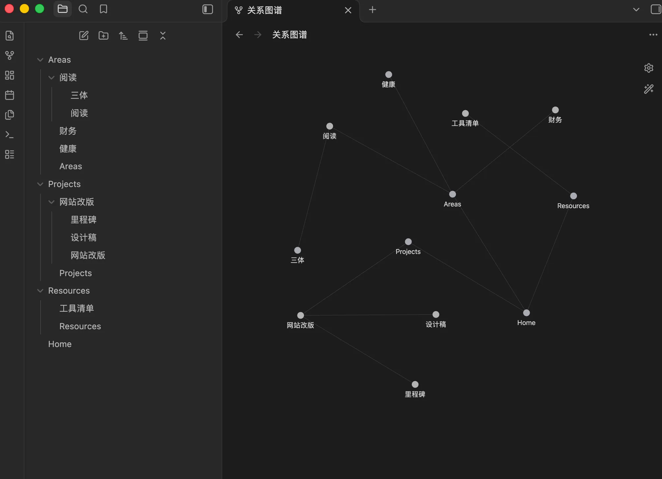Open a new tab with plus
The width and height of the screenshot is (662, 479).
pyautogui.click(x=373, y=10)
